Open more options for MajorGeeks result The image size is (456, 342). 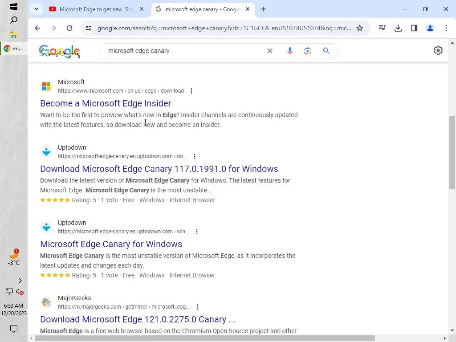click(x=198, y=307)
